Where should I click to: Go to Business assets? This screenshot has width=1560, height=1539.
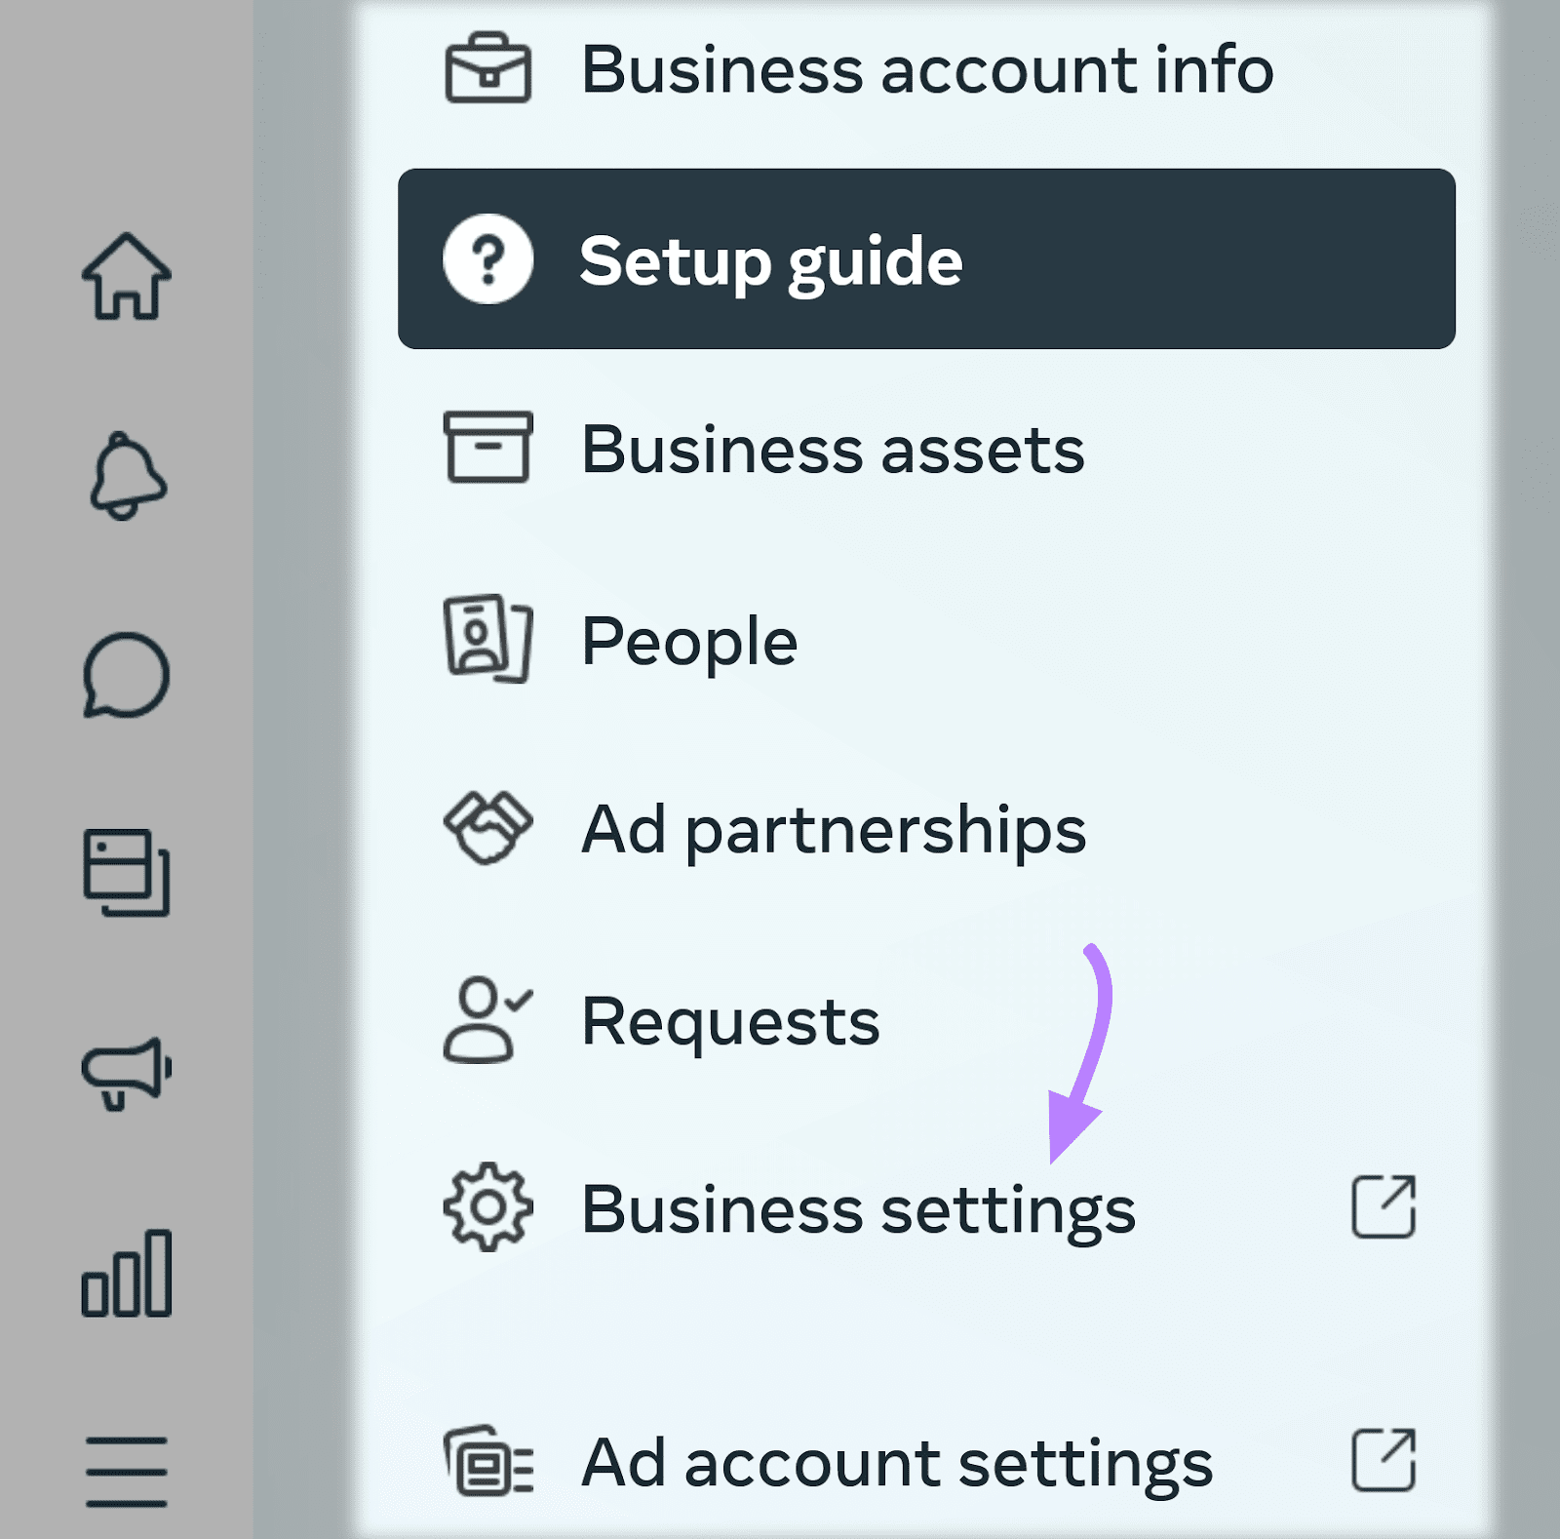click(831, 449)
